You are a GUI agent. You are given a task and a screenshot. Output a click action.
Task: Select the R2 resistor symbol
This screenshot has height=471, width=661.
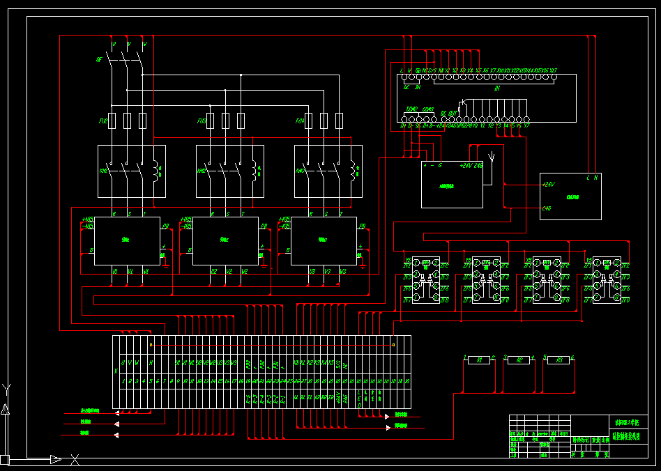519,360
